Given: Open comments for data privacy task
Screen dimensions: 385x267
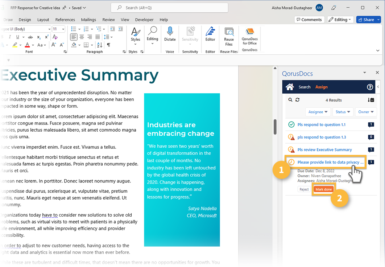Looking at the screenshot, I should pos(371,163).
